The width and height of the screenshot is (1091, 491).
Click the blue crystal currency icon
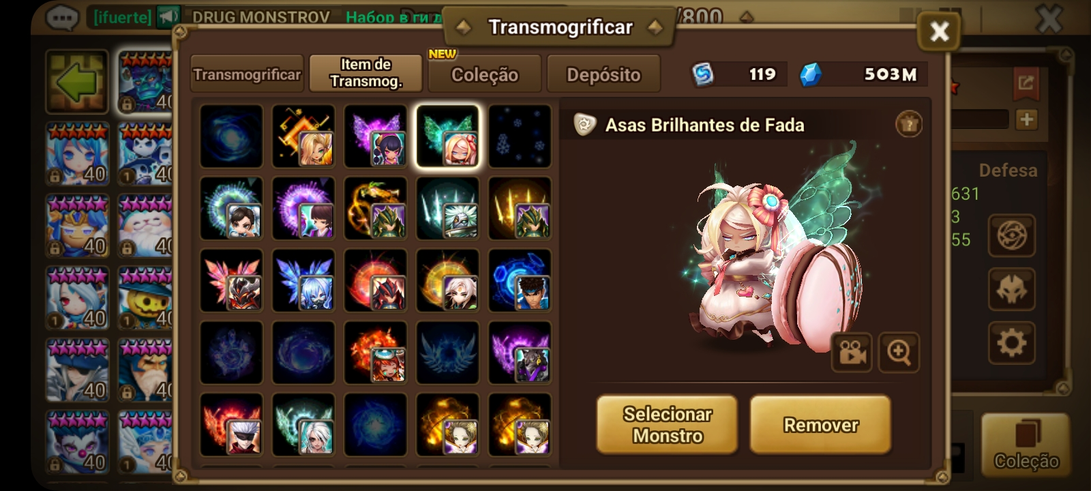click(811, 74)
